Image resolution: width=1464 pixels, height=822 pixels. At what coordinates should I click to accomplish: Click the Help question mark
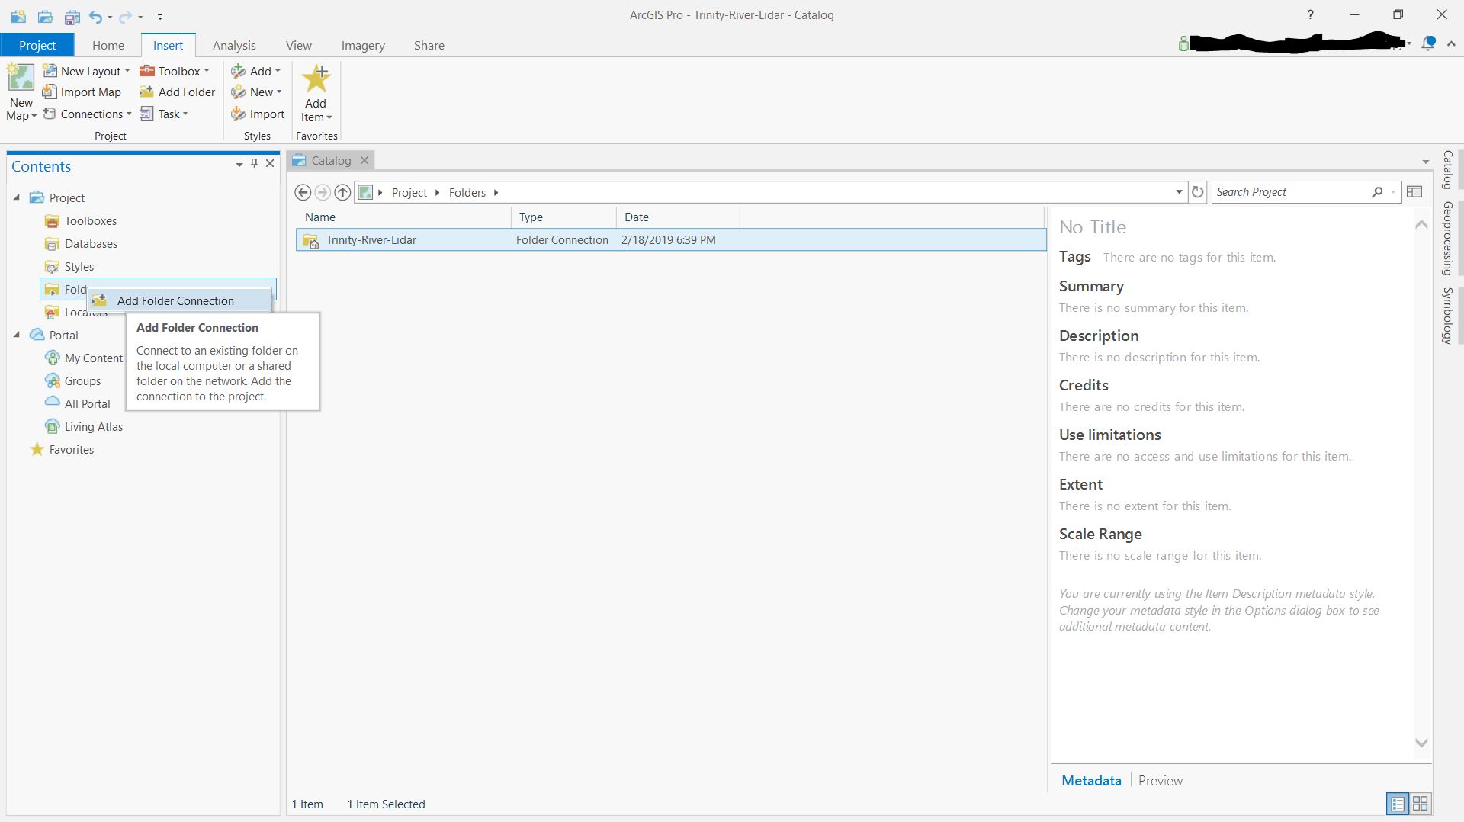pyautogui.click(x=1310, y=14)
